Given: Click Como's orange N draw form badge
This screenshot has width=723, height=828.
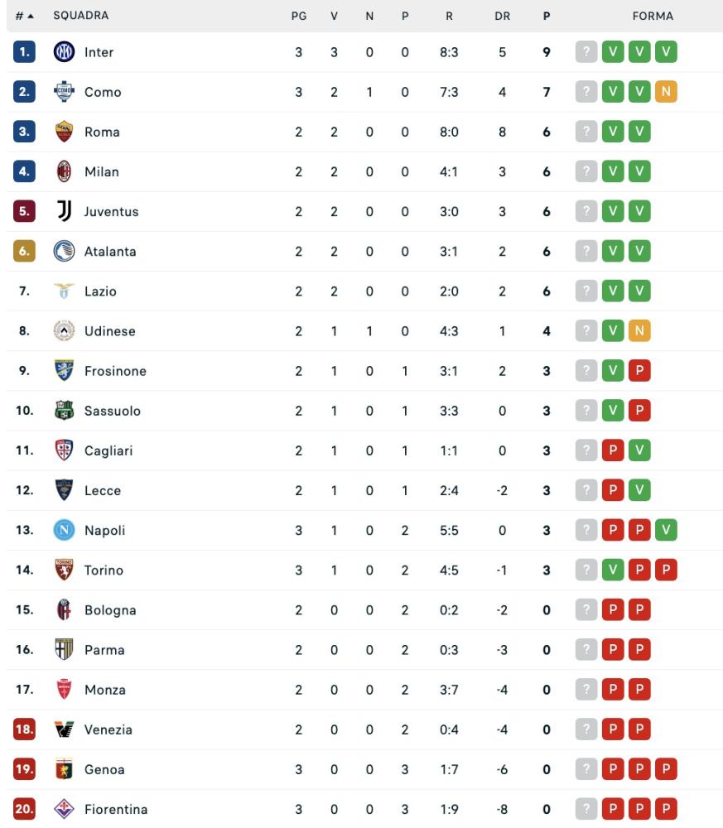Looking at the screenshot, I should (x=666, y=91).
